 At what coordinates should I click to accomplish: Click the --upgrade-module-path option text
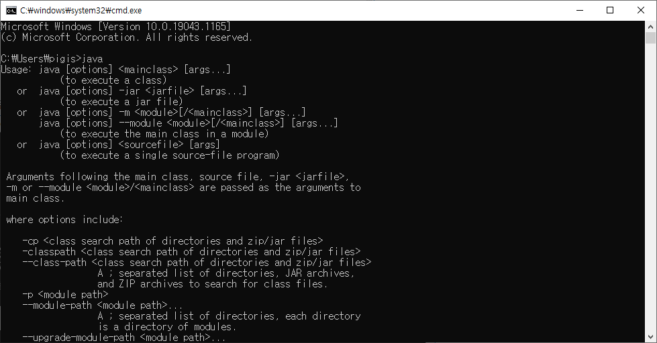79,338
